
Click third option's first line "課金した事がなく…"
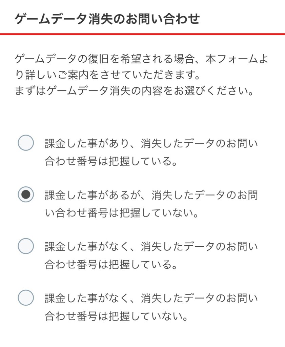coord(151,247)
